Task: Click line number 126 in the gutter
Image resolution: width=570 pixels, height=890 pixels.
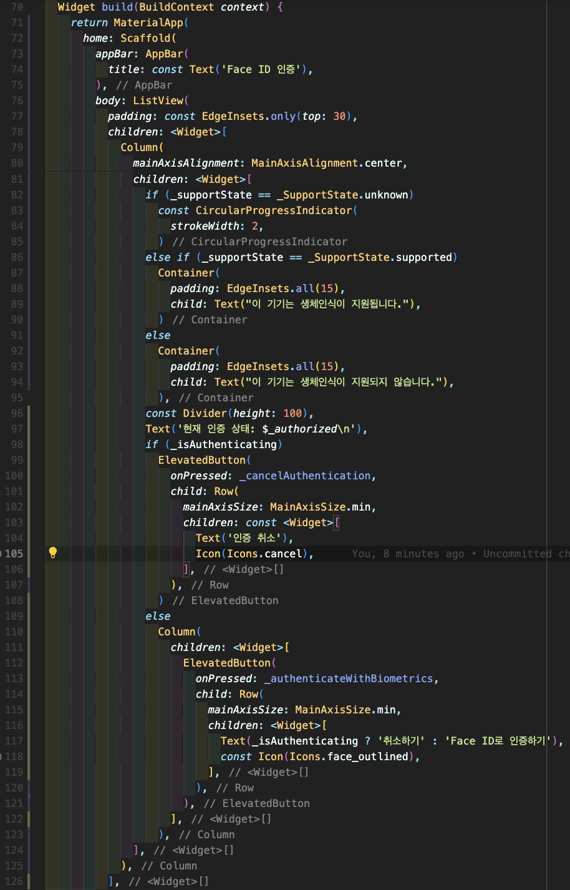Action: click(x=14, y=881)
